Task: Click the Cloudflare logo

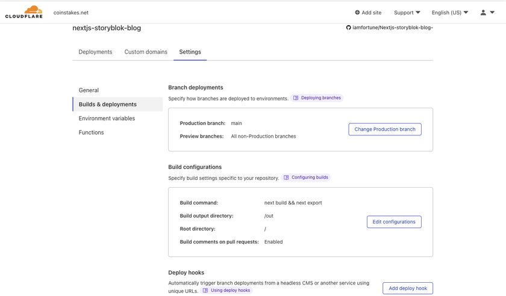Action: (x=24, y=12)
